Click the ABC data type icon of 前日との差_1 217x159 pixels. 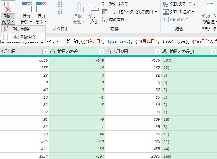coord(165,52)
